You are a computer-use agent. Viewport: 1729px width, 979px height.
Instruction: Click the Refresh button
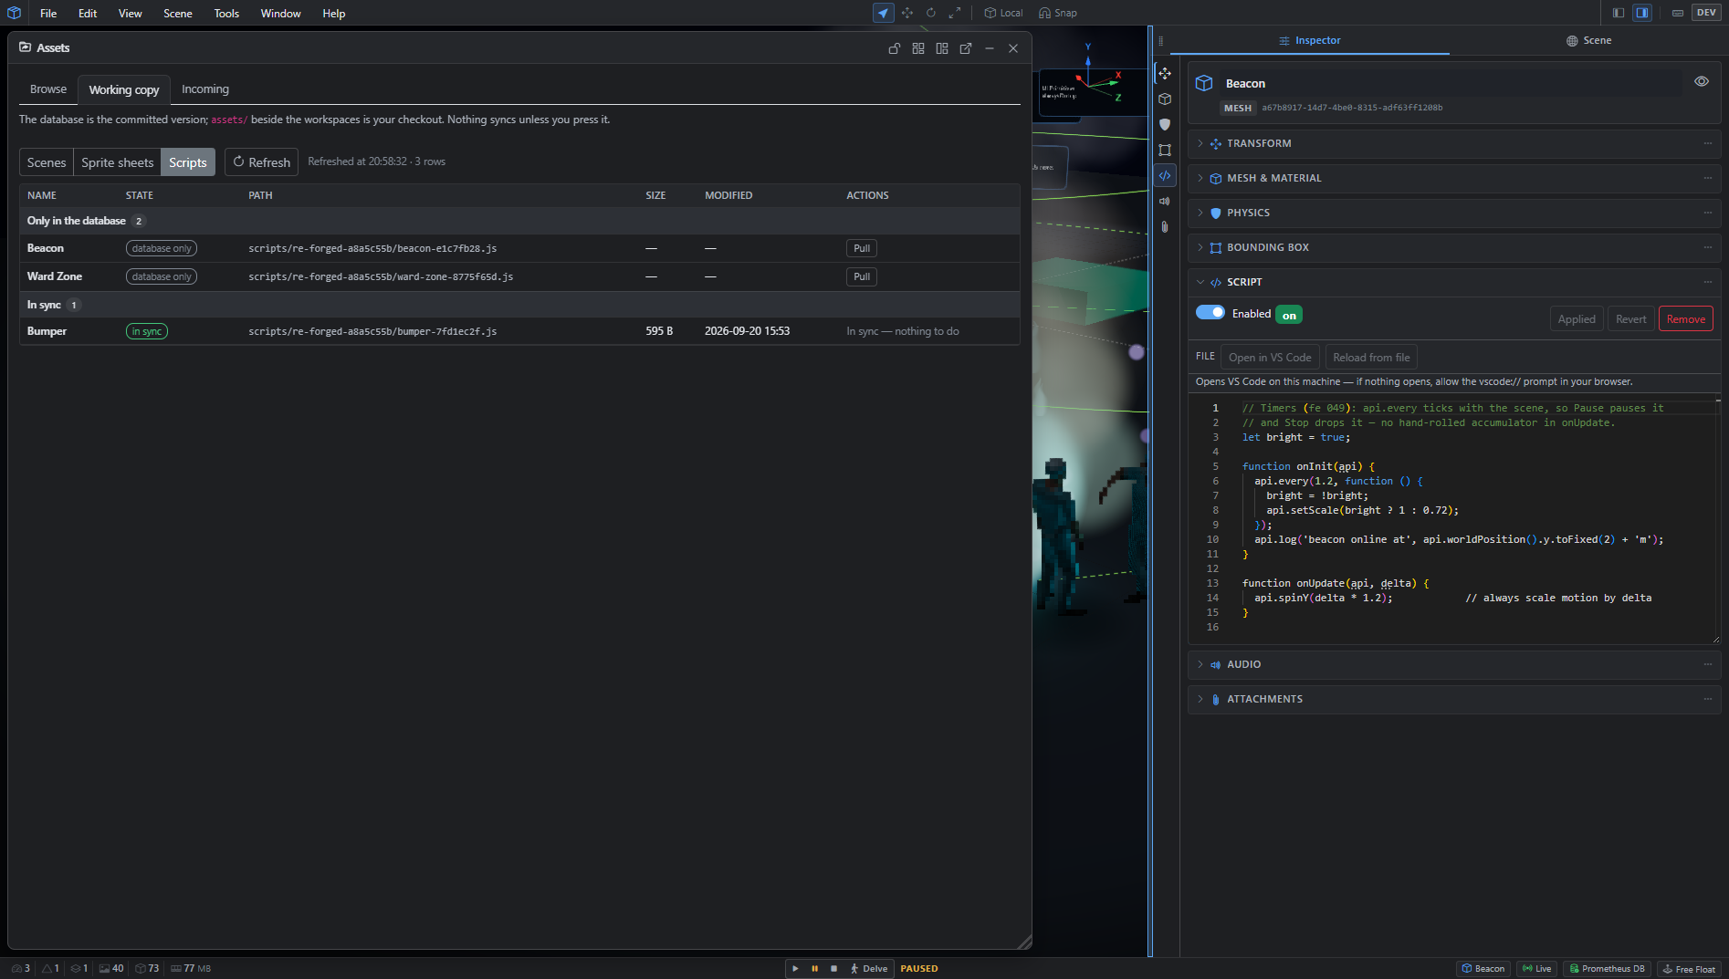point(262,162)
